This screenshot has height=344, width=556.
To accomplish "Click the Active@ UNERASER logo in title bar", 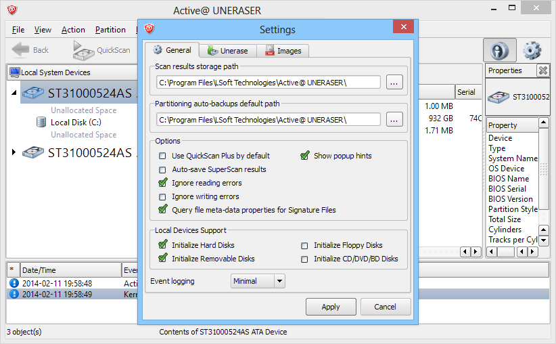I will (x=12, y=10).
